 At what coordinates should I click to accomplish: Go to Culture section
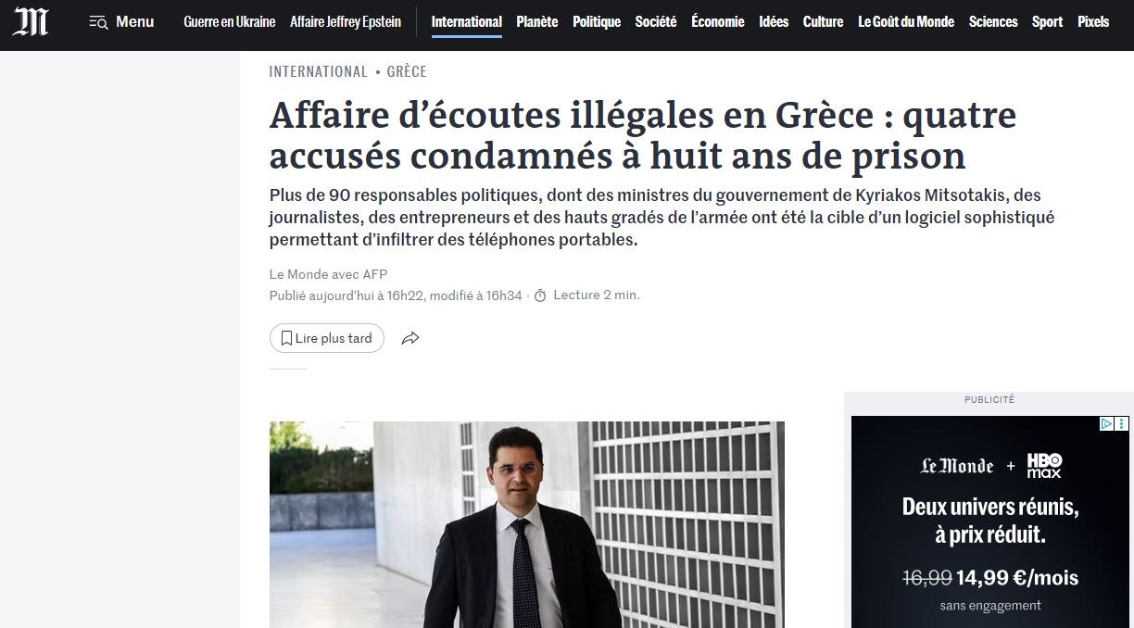click(x=823, y=21)
